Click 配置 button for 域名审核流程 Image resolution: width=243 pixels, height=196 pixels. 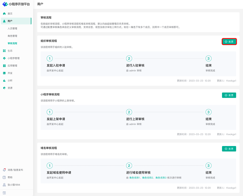(229, 149)
